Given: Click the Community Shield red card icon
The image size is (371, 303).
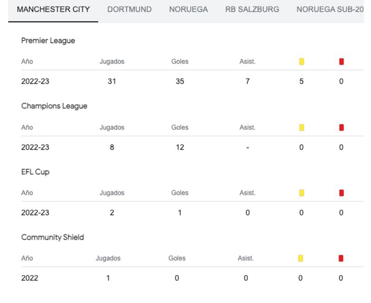Looking at the screenshot, I should (x=341, y=259).
